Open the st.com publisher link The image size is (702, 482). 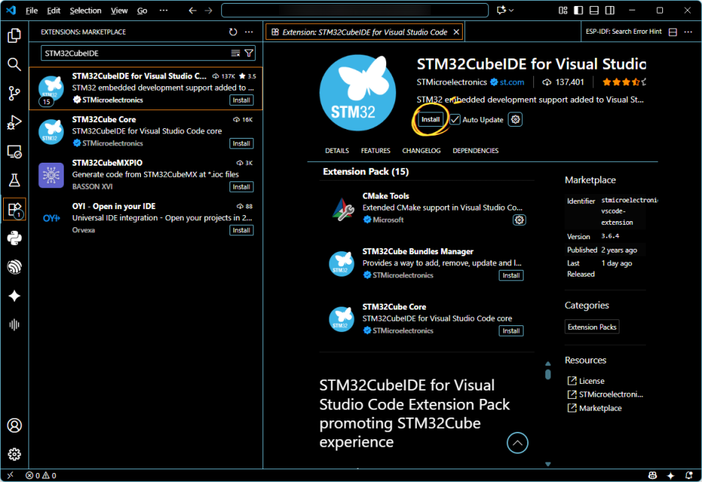click(511, 82)
